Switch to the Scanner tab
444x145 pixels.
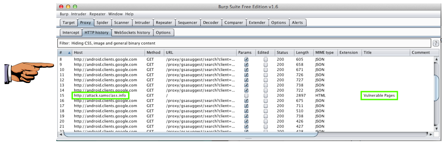(x=121, y=22)
